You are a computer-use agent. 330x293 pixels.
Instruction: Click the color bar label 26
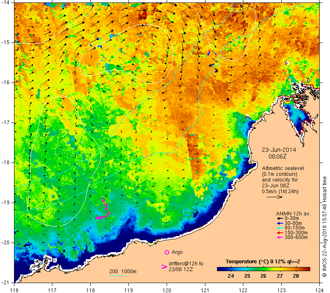(263, 276)
